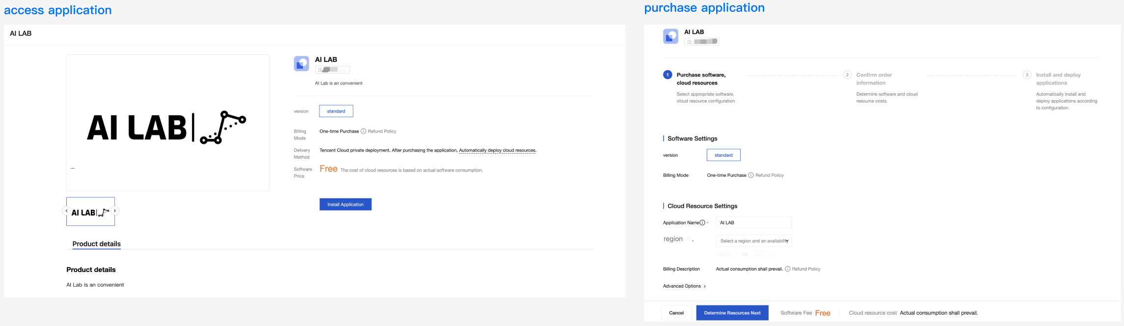Click the next arrow on the thumbnail carousel
This screenshot has width=1124, height=326.
tap(115, 211)
